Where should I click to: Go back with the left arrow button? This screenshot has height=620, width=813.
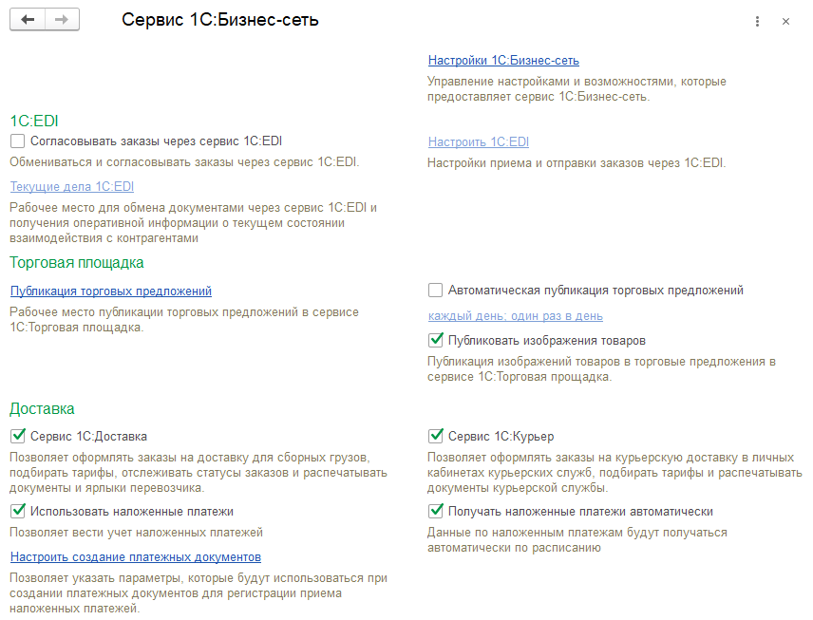tap(28, 20)
